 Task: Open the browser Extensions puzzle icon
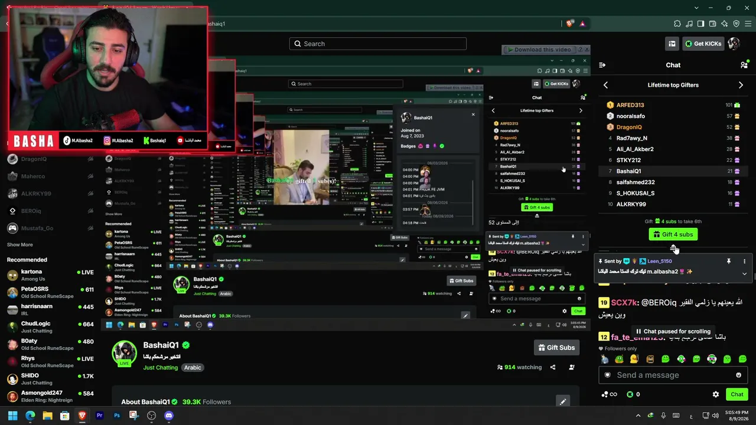tap(677, 24)
